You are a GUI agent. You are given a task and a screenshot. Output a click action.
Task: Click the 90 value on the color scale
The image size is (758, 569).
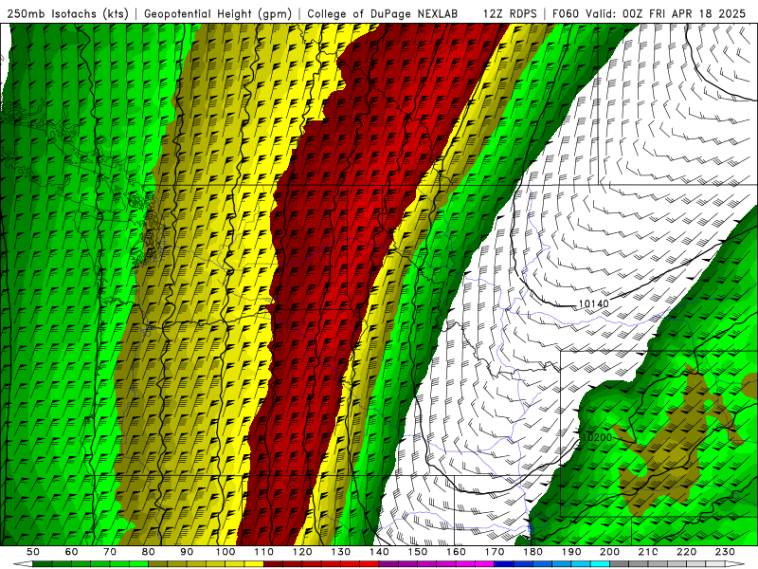coord(187,552)
